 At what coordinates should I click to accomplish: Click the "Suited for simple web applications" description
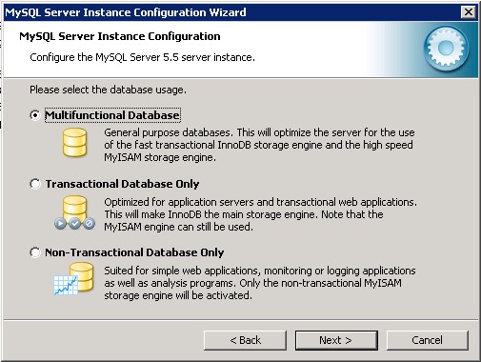pos(260,283)
